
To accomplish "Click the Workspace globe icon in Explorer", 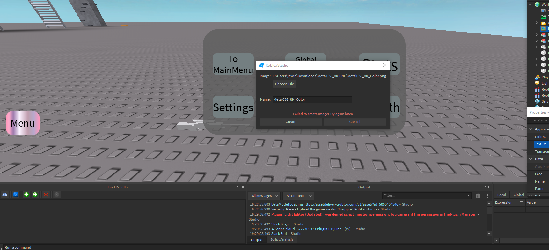I will pyautogui.click(x=537, y=4).
